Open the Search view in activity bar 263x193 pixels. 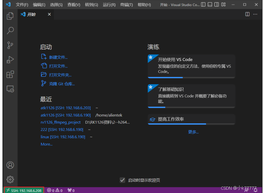(x=10, y=31)
